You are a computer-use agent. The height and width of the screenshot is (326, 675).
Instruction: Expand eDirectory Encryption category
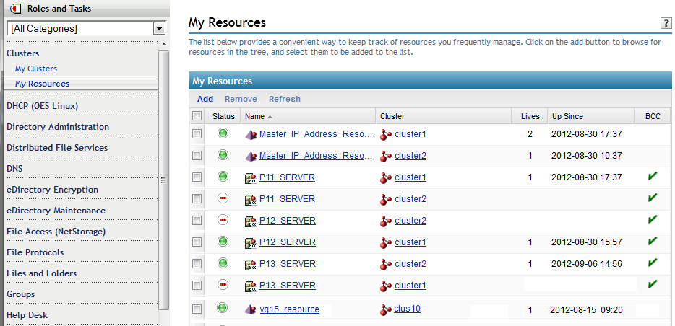[52, 190]
